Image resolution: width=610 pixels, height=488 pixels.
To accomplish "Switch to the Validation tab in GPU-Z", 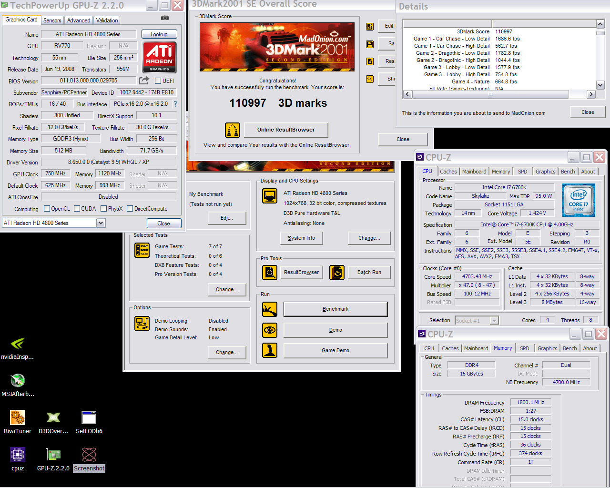I will pos(107,20).
